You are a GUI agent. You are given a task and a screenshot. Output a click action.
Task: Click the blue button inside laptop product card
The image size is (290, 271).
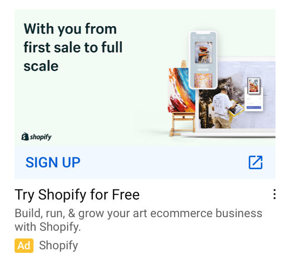[254, 107]
